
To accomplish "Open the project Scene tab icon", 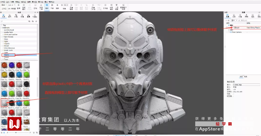I will pos(227,16).
